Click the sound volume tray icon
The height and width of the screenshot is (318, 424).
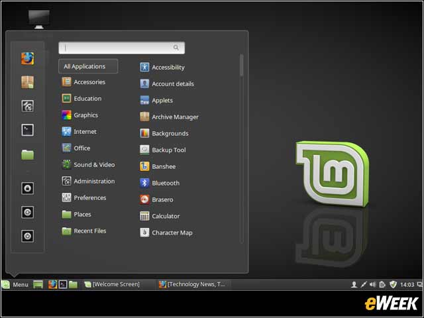[372, 284]
